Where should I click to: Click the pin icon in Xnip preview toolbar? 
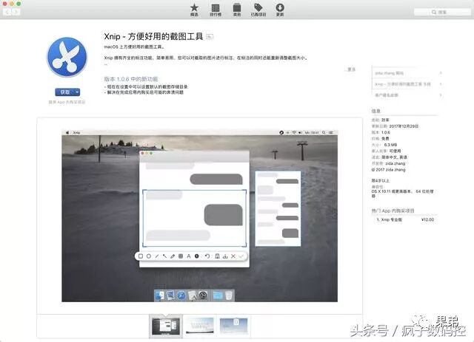217,256
